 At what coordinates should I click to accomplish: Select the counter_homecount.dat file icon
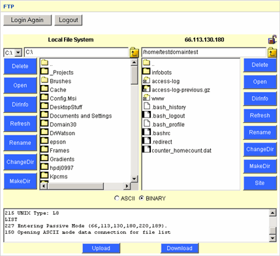(x=146, y=150)
